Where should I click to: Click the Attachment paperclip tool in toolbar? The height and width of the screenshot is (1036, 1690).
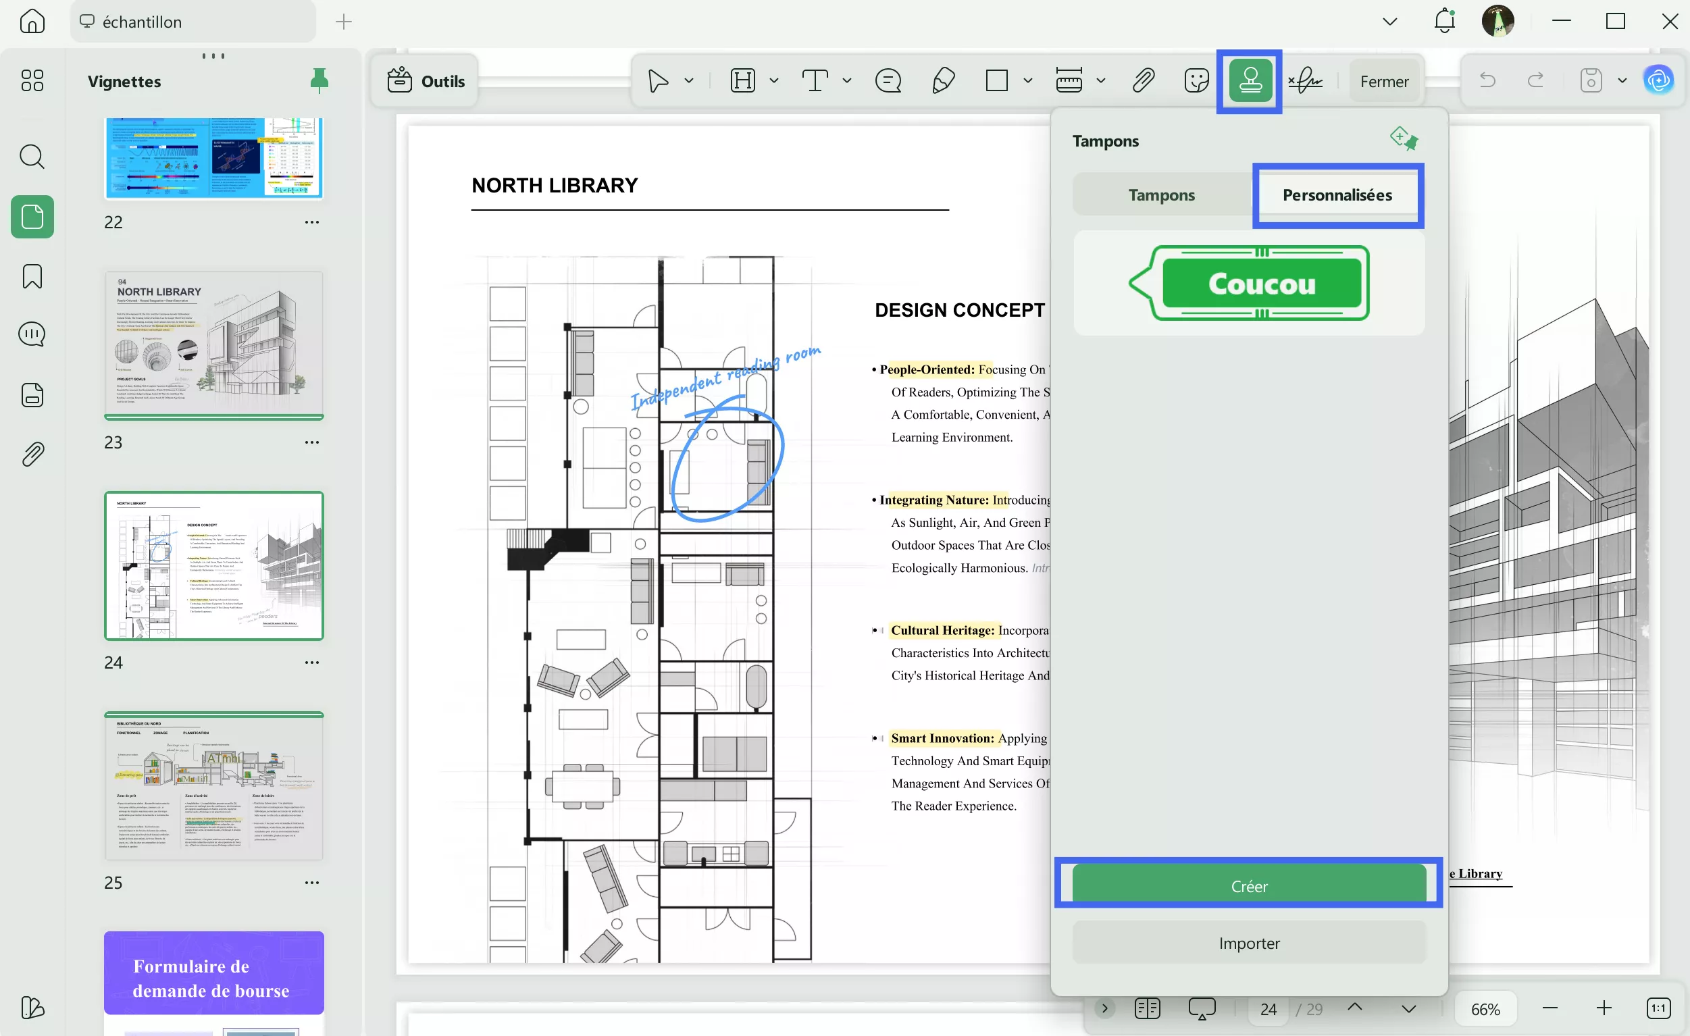1142,81
